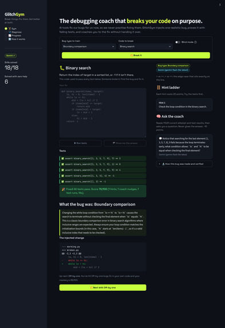This screenshot has height=328, width=225.
Task: Click the green check on [1, 3, 5] test
Action: pos(62,176)
